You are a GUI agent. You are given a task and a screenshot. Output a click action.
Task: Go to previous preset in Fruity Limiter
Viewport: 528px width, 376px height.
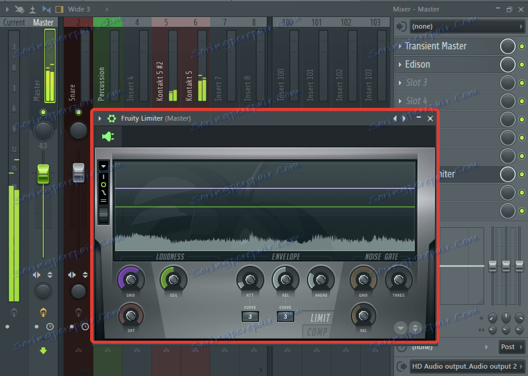(x=395, y=118)
